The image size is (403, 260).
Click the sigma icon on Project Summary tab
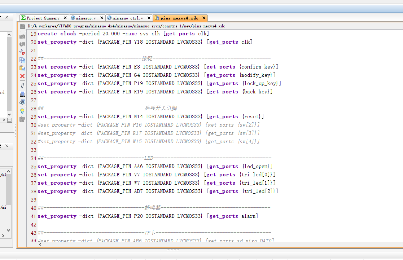click(x=24, y=18)
